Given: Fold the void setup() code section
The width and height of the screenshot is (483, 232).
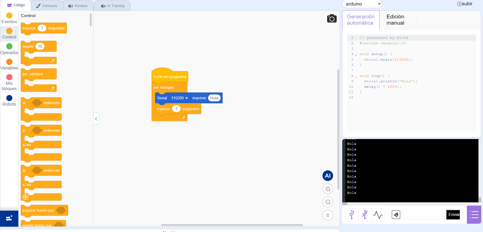Looking at the screenshot, I should (356, 55).
